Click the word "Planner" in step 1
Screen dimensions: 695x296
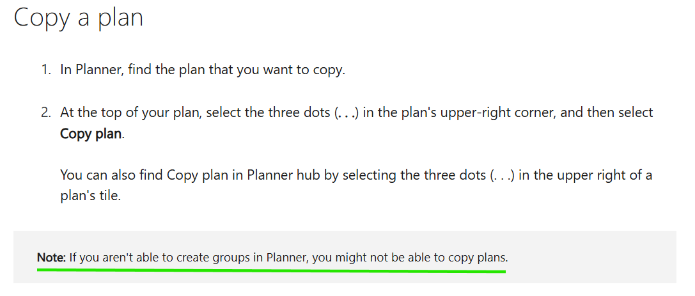tap(99, 70)
